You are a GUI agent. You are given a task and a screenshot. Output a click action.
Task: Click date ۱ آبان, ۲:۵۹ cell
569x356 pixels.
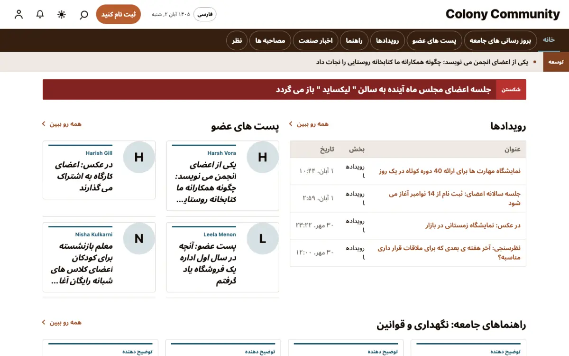[x=318, y=198]
